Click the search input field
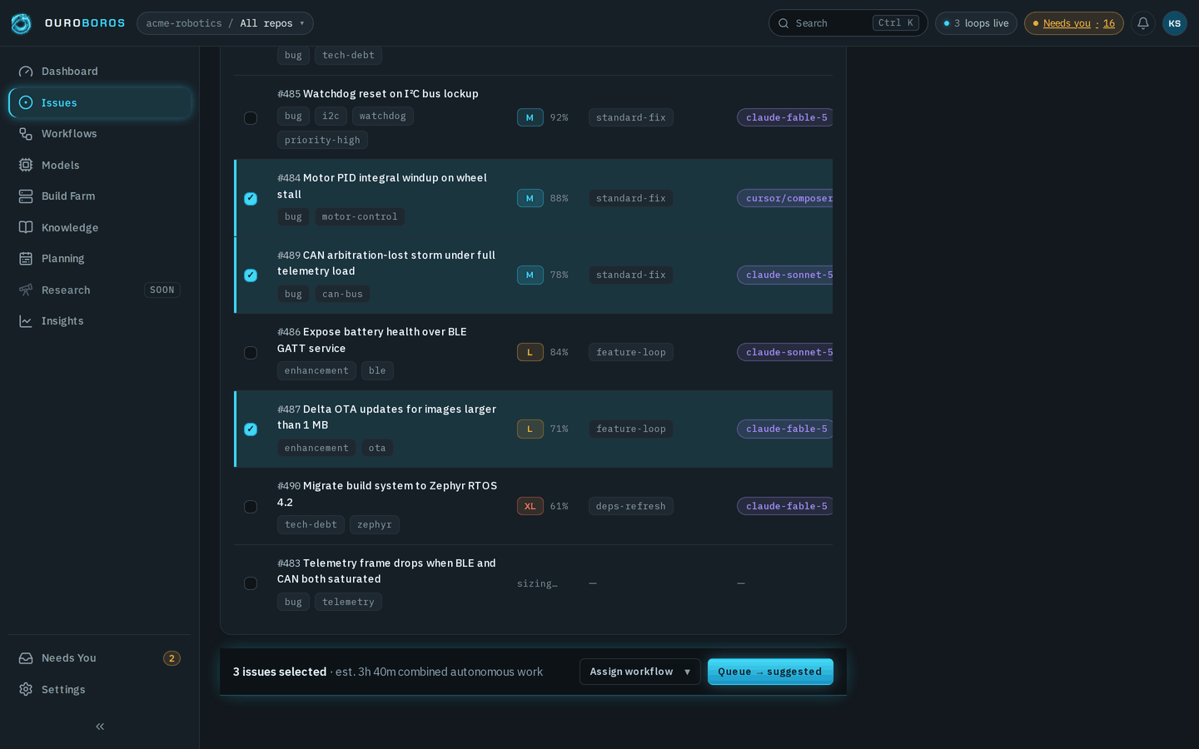 point(848,23)
